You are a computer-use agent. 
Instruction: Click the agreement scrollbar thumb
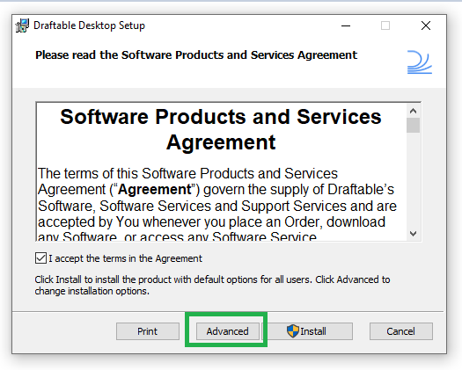coord(413,126)
